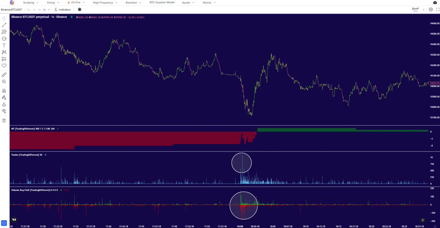Click the site logo at top left

(x=12, y=3)
